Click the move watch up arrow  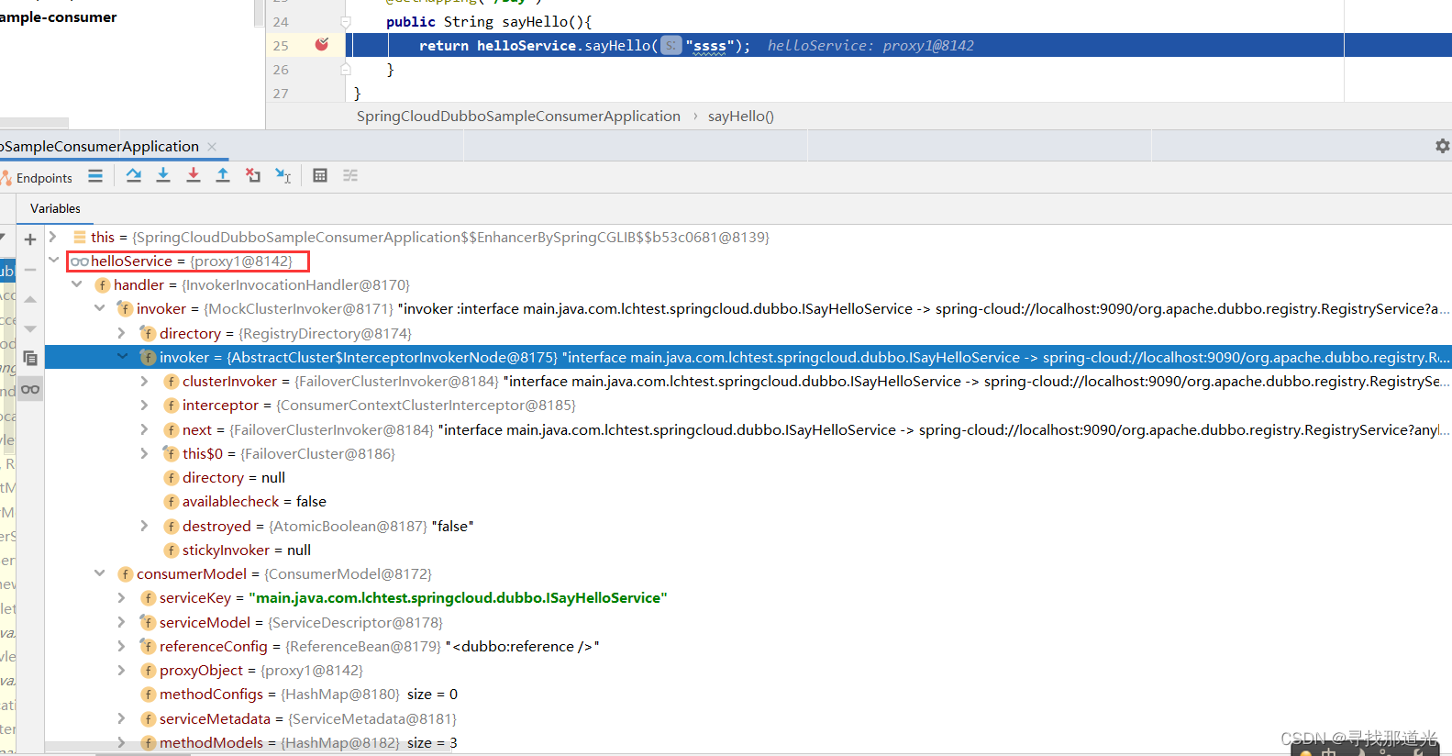tap(30, 299)
